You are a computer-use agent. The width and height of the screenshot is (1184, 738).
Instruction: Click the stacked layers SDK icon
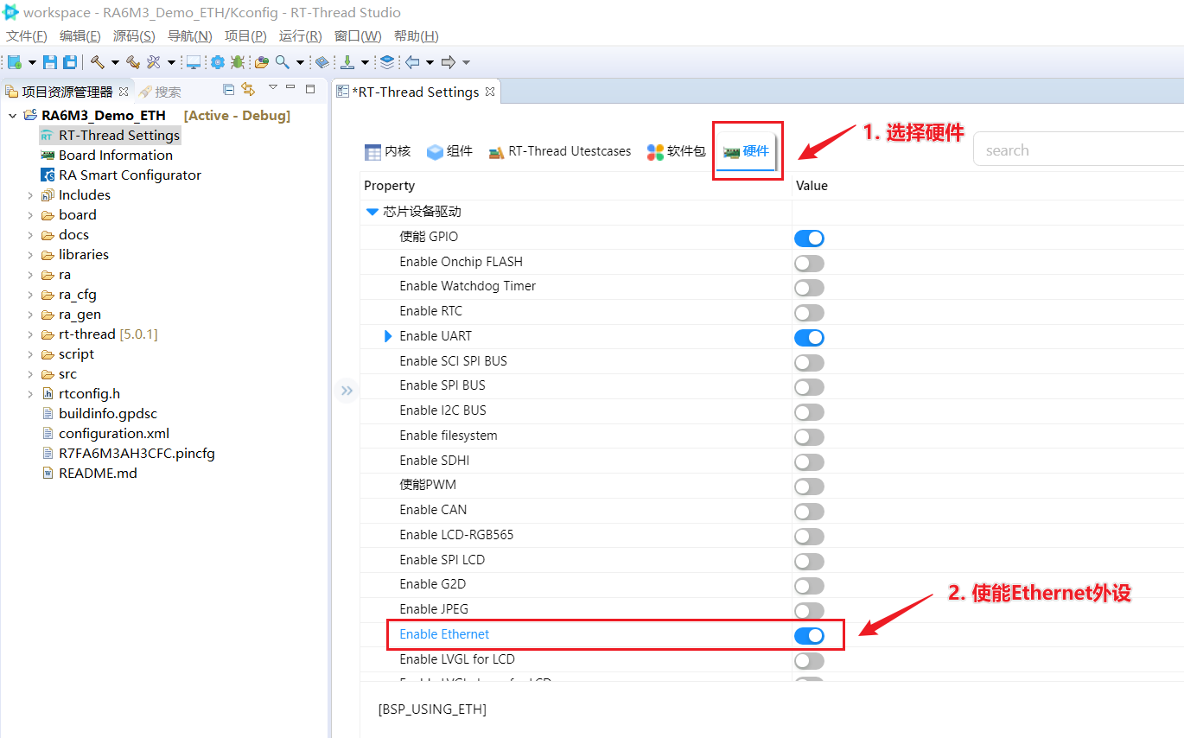pyautogui.click(x=387, y=62)
